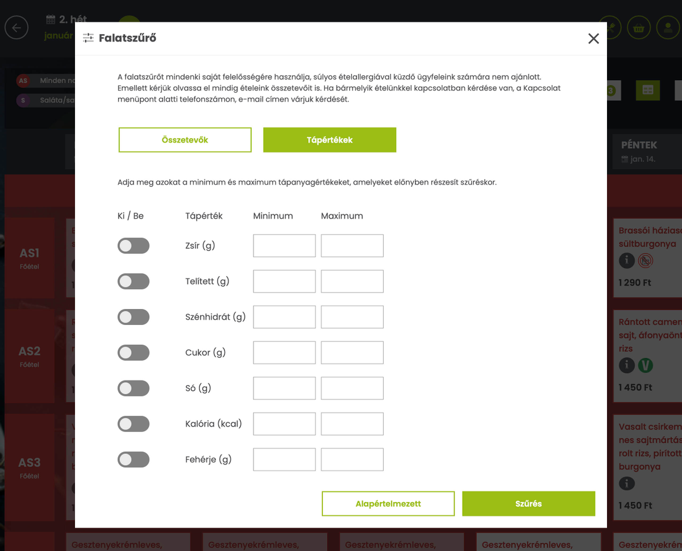682x551 pixels.
Task: Enable the Fehérje (g) toggle
Action: coord(134,460)
